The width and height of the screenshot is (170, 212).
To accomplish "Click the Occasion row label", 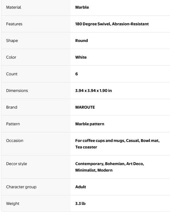I will click(15, 141).
